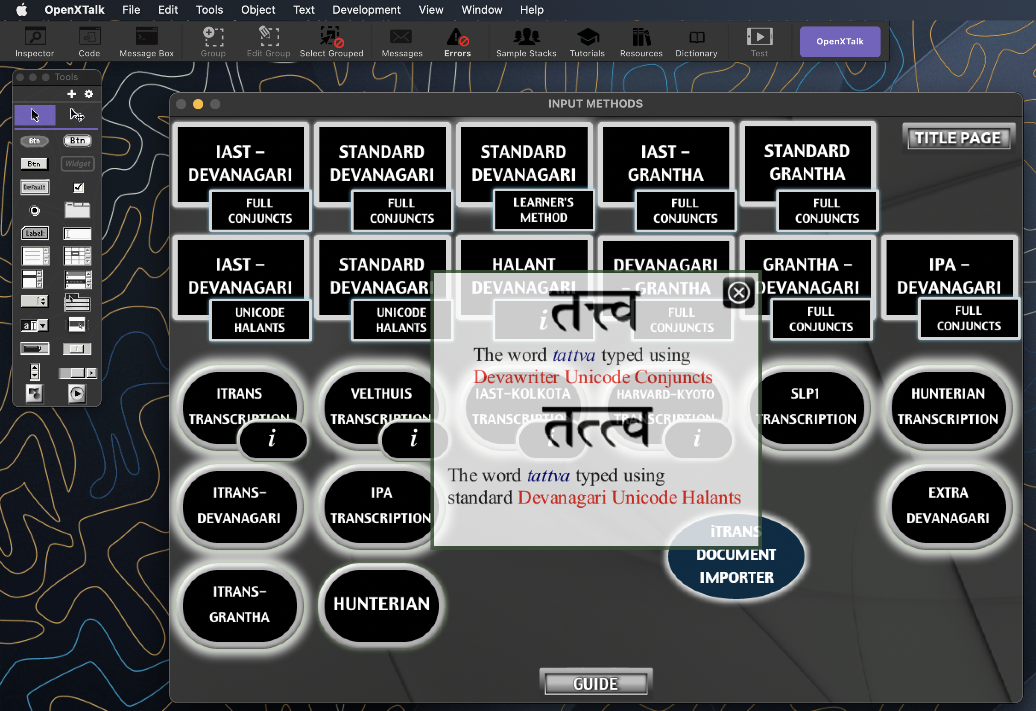Click the purple OpenXTalk toolbar button
The height and width of the screenshot is (711, 1036).
pyautogui.click(x=840, y=41)
